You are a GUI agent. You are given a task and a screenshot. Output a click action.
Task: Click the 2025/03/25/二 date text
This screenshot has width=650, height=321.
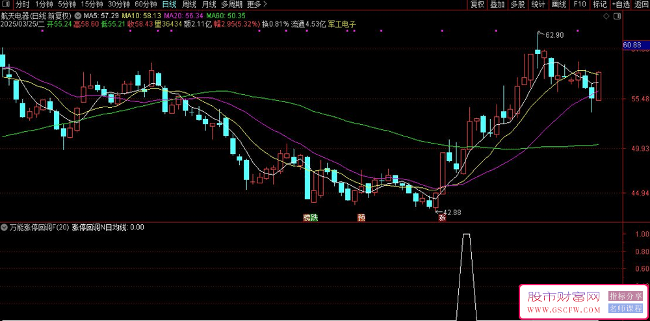tap(22, 23)
